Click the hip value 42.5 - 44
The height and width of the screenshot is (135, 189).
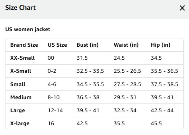162,110
